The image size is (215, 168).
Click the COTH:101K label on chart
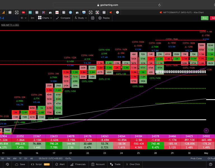click(104, 50)
